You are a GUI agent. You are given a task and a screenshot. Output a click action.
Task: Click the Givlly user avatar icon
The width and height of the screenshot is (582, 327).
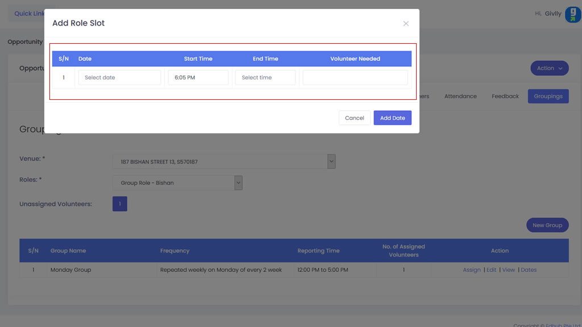(x=572, y=14)
